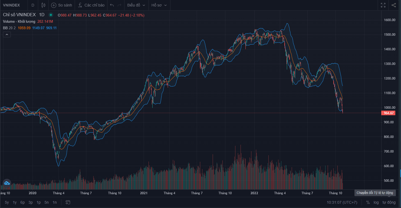Click the change value −21.48 (−2.18%)
The image size is (401, 208).
pyautogui.click(x=131, y=15)
